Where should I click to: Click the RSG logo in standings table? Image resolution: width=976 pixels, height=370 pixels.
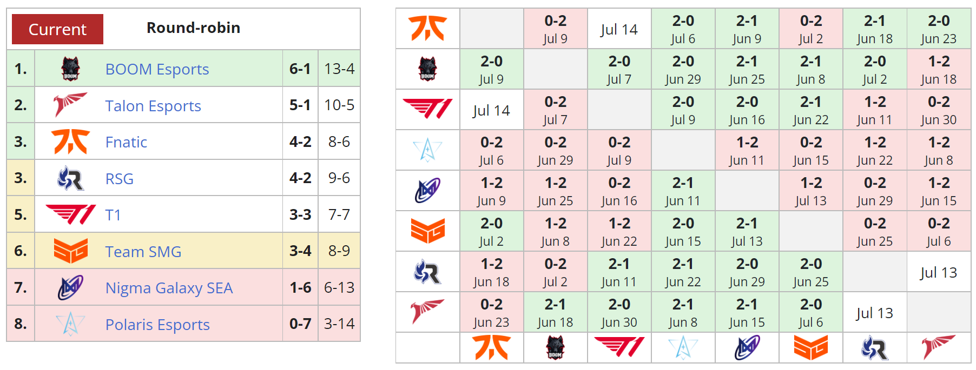point(70,178)
